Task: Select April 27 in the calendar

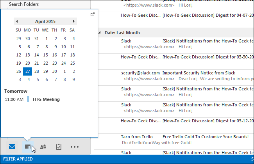Action: pyautogui.click(x=27, y=71)
